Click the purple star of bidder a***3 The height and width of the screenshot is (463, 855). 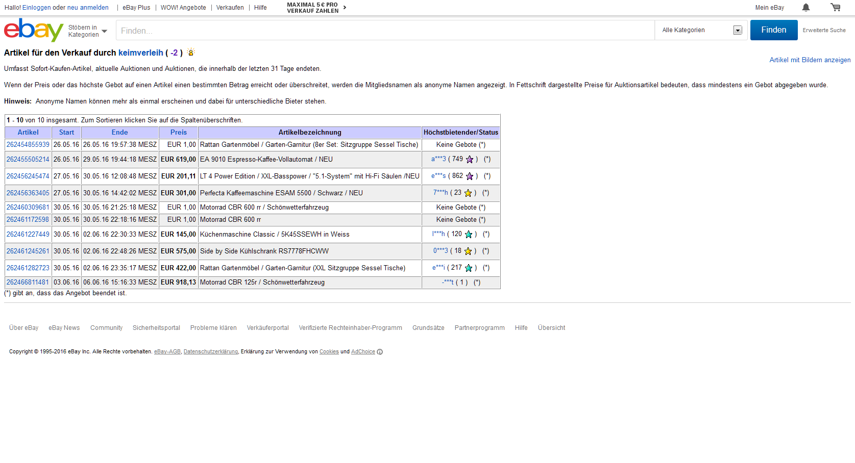coord(470,160)
